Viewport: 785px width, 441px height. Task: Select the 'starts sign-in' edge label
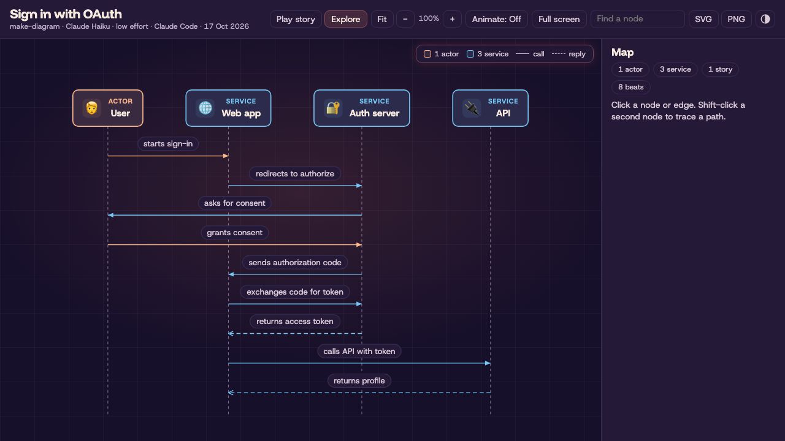pos(168,144)
